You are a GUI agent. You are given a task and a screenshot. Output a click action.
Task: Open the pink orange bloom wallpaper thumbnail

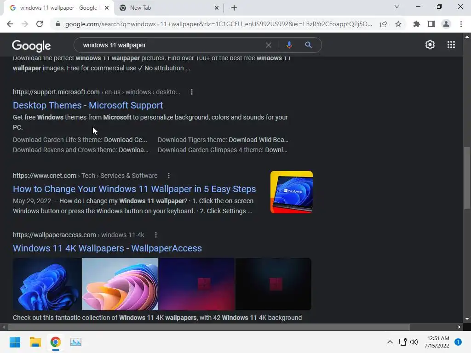coord(120,284)
